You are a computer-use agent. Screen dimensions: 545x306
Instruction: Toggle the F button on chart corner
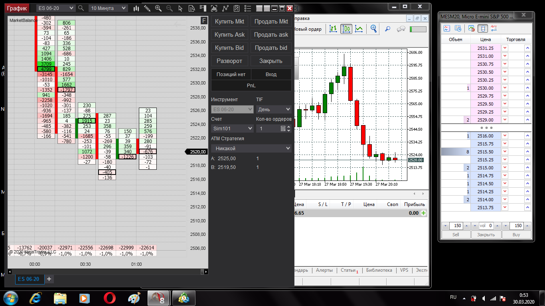pos(204,21)
